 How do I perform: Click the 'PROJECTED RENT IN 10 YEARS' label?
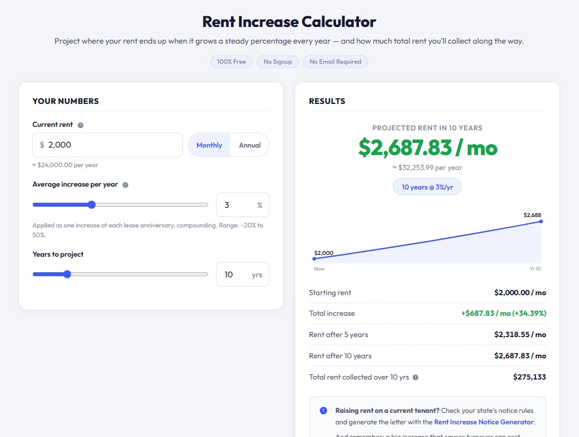click(427, 128)
